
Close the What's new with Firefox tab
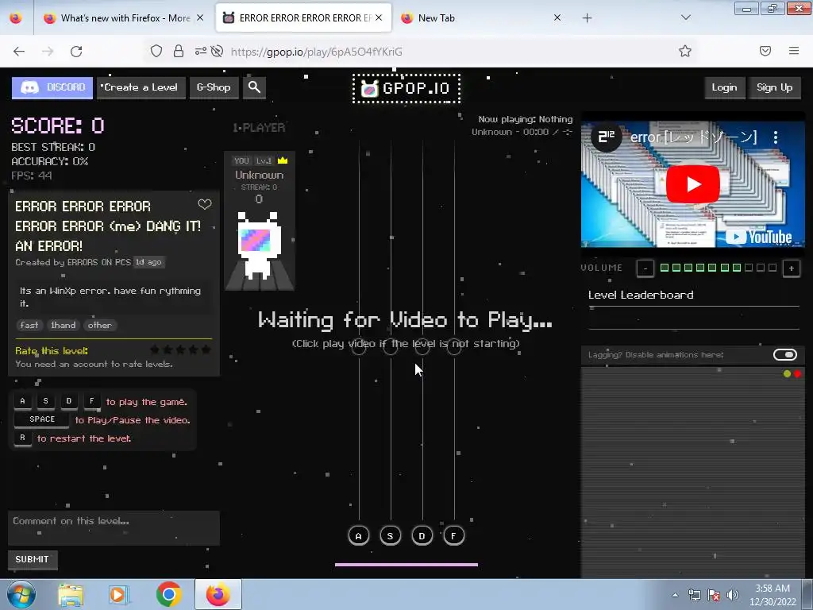coord(200,17)
